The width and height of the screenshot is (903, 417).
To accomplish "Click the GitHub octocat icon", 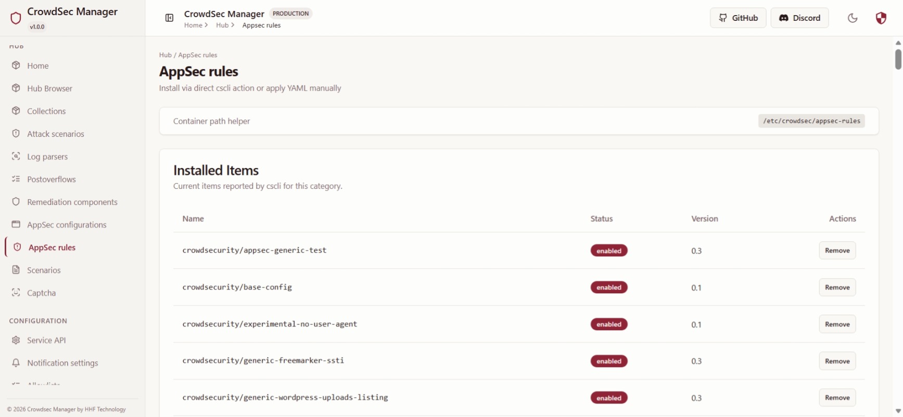I will click(x=723, y=18).
